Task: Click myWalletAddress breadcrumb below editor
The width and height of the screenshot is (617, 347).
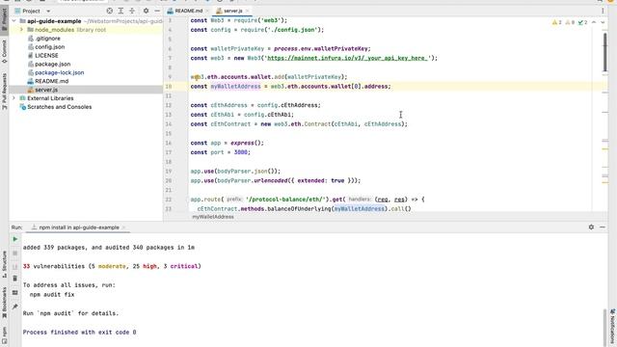Action: (212, 217)
